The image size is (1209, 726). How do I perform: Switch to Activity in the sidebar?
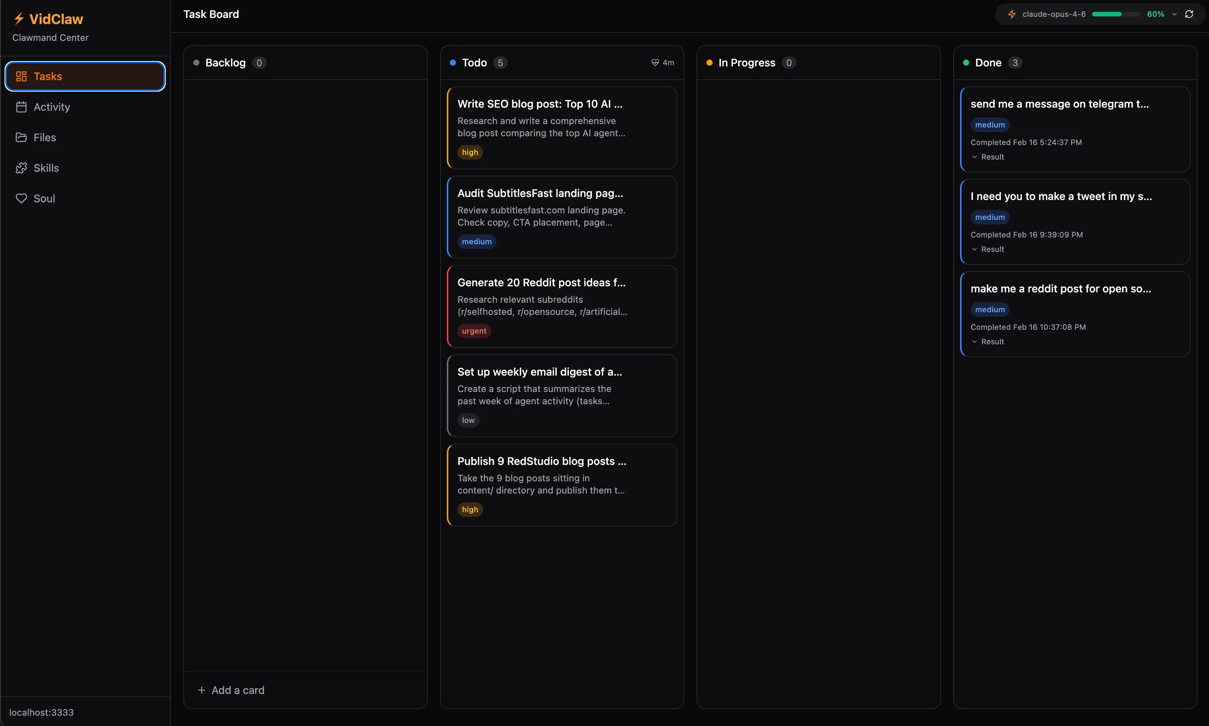coord(51,106)
